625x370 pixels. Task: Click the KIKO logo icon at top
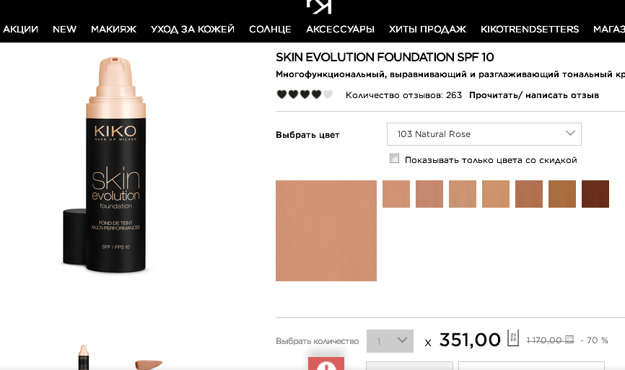[x=319, y=6]
